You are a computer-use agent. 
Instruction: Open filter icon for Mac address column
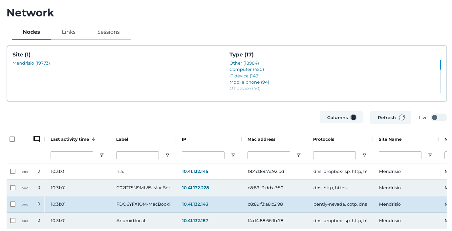[x=299, y=155]
